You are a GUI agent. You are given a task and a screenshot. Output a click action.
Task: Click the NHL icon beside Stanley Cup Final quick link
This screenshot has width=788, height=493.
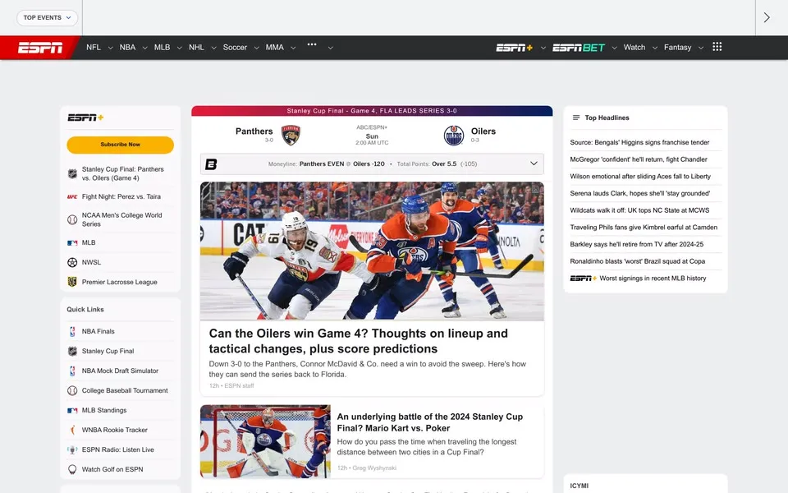point(72,351)
